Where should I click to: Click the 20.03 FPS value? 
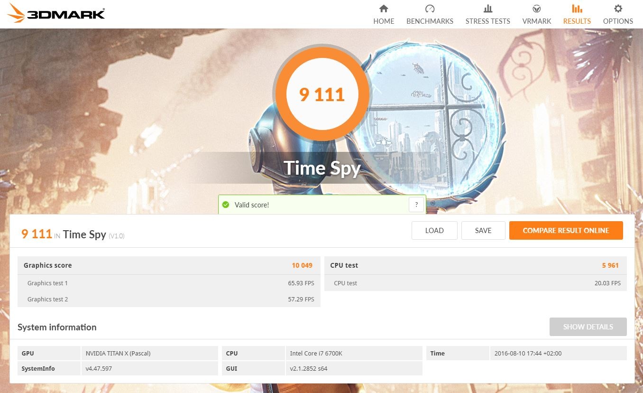tap(607, 283)
